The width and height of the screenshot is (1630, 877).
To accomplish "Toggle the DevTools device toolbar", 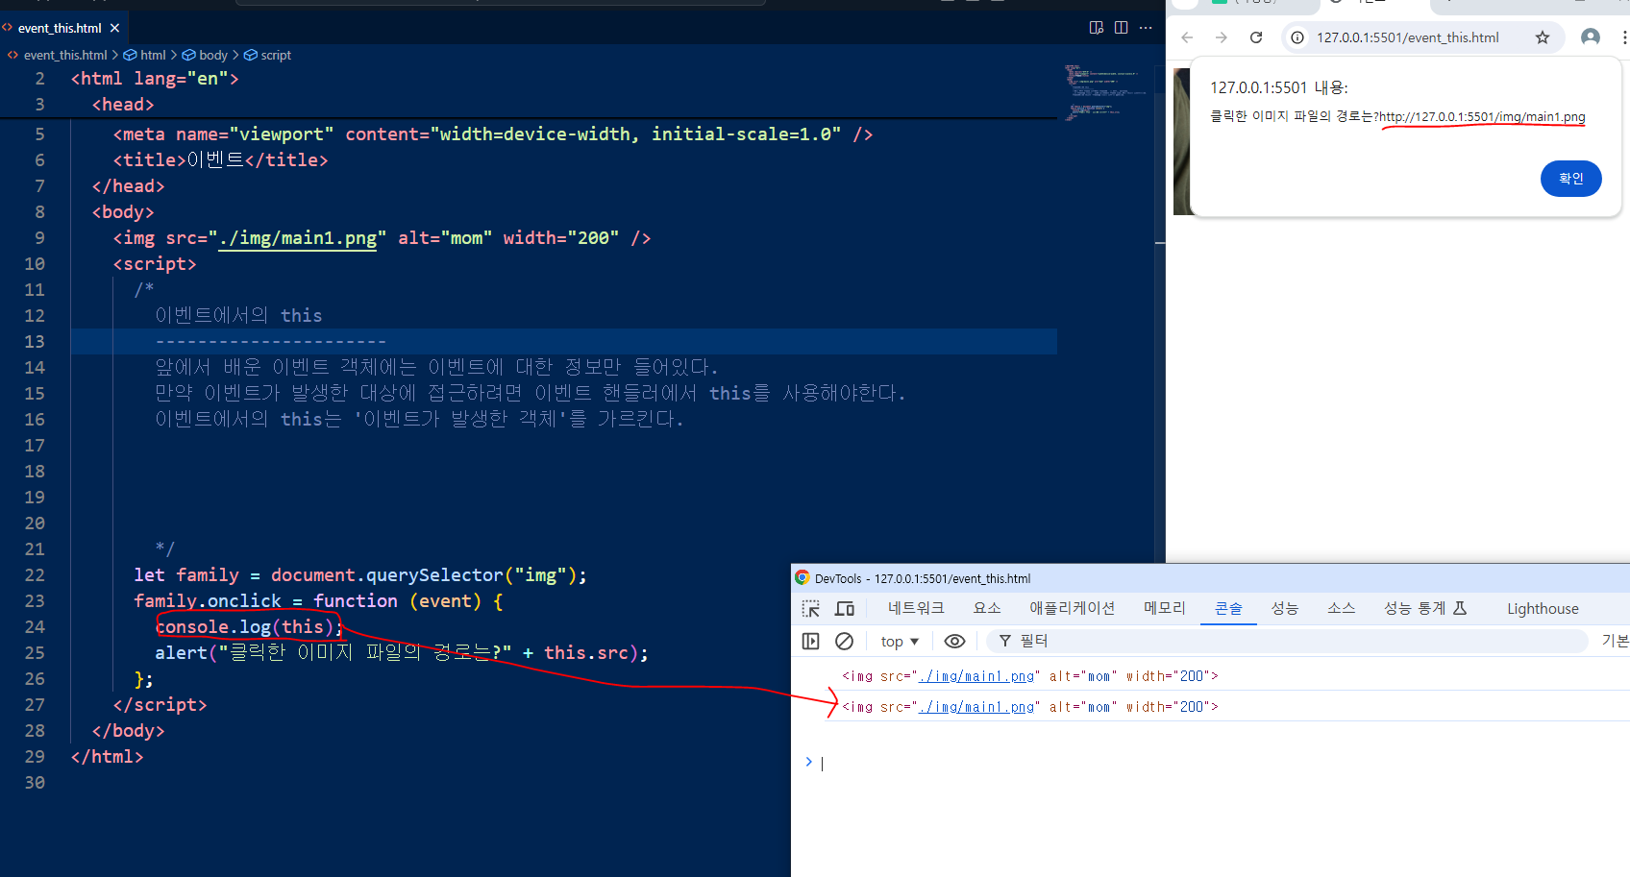I will click(845, 609).
